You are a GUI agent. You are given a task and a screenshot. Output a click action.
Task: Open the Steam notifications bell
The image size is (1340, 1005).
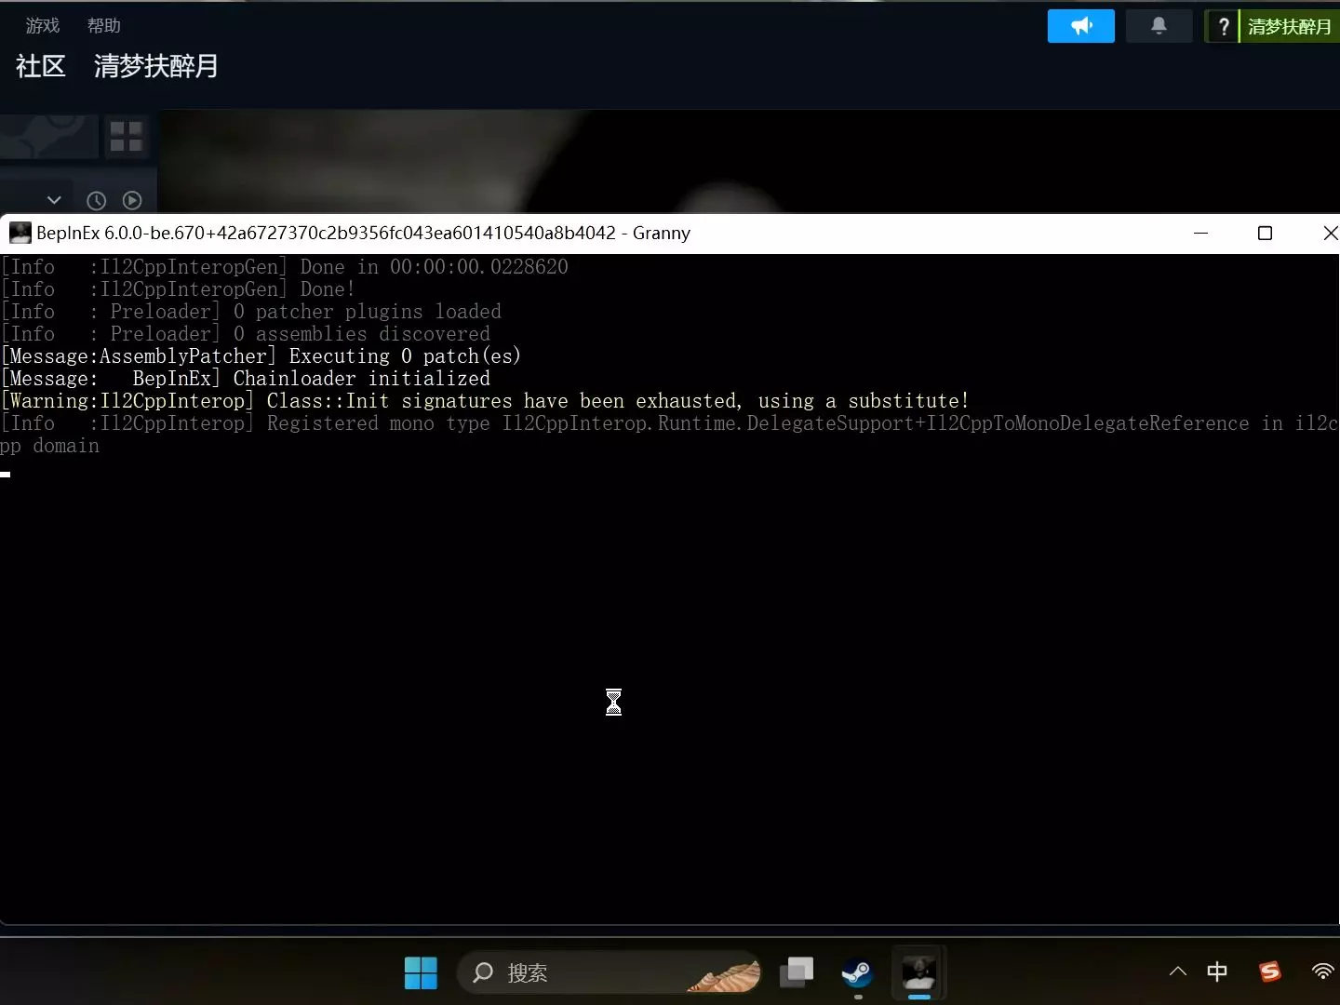pyautogui.click(x=1159, y=26)
